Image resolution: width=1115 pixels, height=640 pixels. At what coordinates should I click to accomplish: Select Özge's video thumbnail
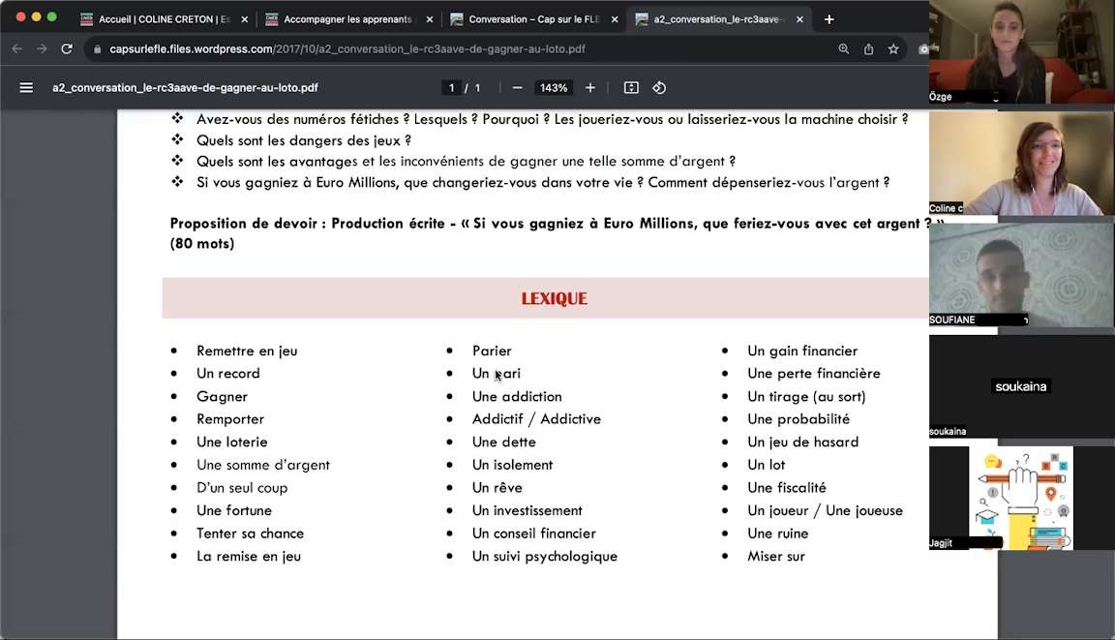pos(1022,52)
